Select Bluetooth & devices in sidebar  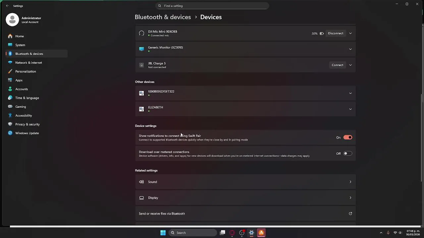pos(36,54)
